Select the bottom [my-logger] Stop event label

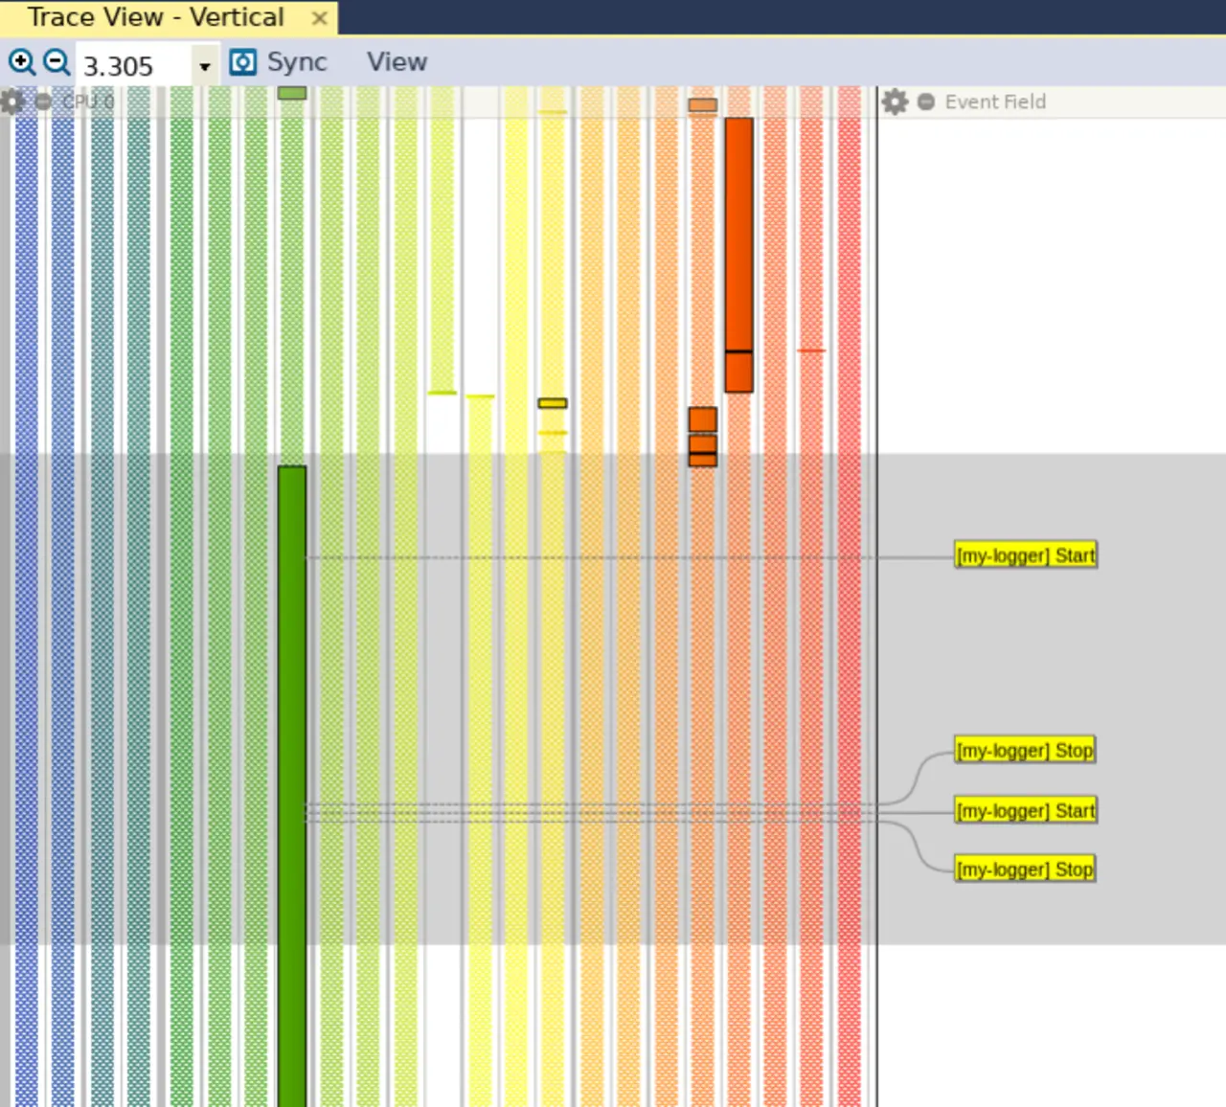coord(1025,870)
